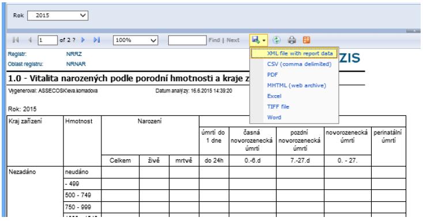423x221 pixels.
Task: Choose MHTML (web archive) format
Action: [x=296, y=85]
